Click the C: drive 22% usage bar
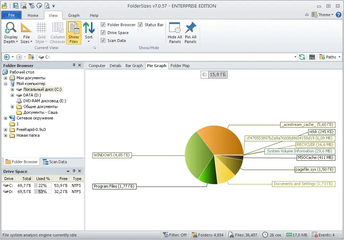The height and width of the screenshot is (240, 344). point(43,185)
